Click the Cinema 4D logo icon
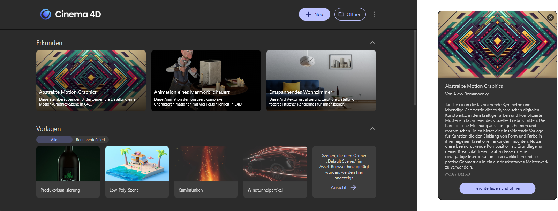The width and height of the screenshot is (558, 211). click(x=46, y=14)
